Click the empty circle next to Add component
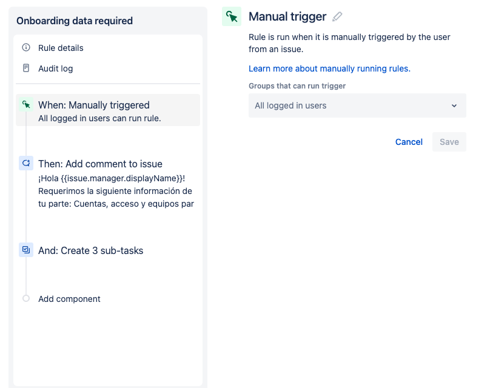This screenshot has width=490, height=388. (x=26, y=298)
